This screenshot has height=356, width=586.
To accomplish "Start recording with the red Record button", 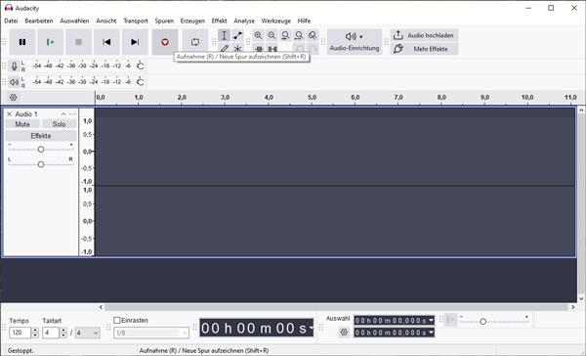I will pyautogui.click(x=165, y=42).
